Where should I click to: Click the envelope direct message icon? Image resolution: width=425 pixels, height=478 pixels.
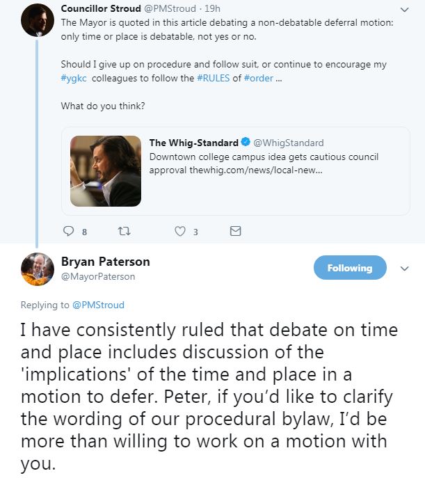click(235, 232)
